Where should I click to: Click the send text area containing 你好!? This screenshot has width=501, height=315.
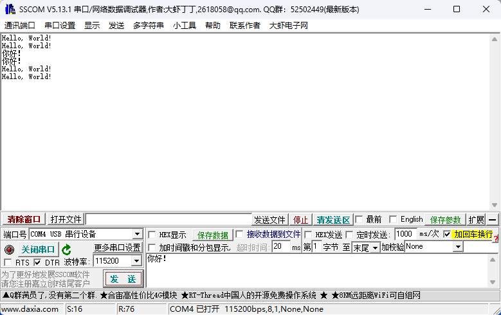pyautogui.click(x=317, y=271)
